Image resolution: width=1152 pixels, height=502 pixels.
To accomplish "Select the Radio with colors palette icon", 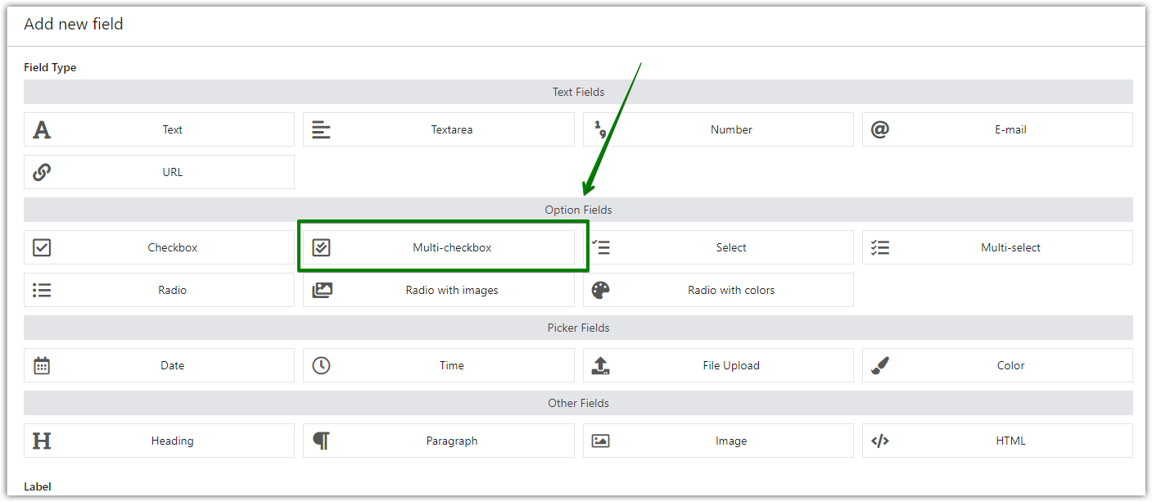I will [x=600, y=290].
